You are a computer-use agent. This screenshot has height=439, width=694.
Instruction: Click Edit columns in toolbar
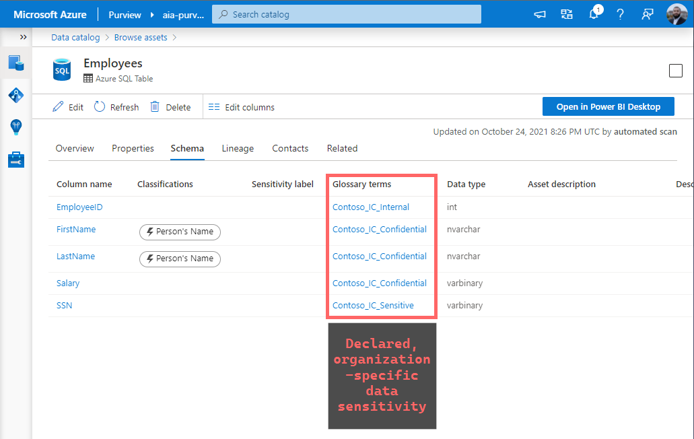click(x=241, y=107)
